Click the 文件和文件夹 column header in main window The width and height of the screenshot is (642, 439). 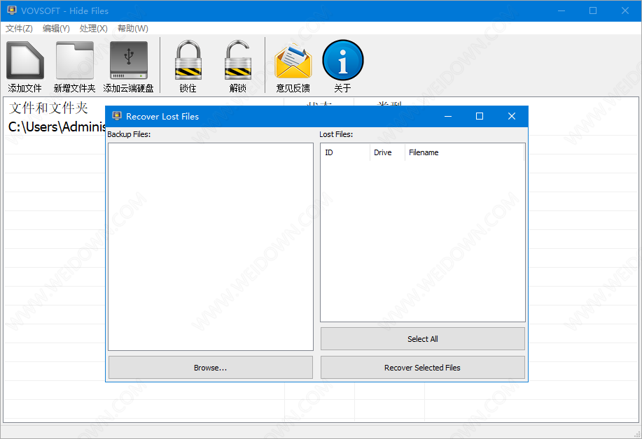[x=48, y=108]
